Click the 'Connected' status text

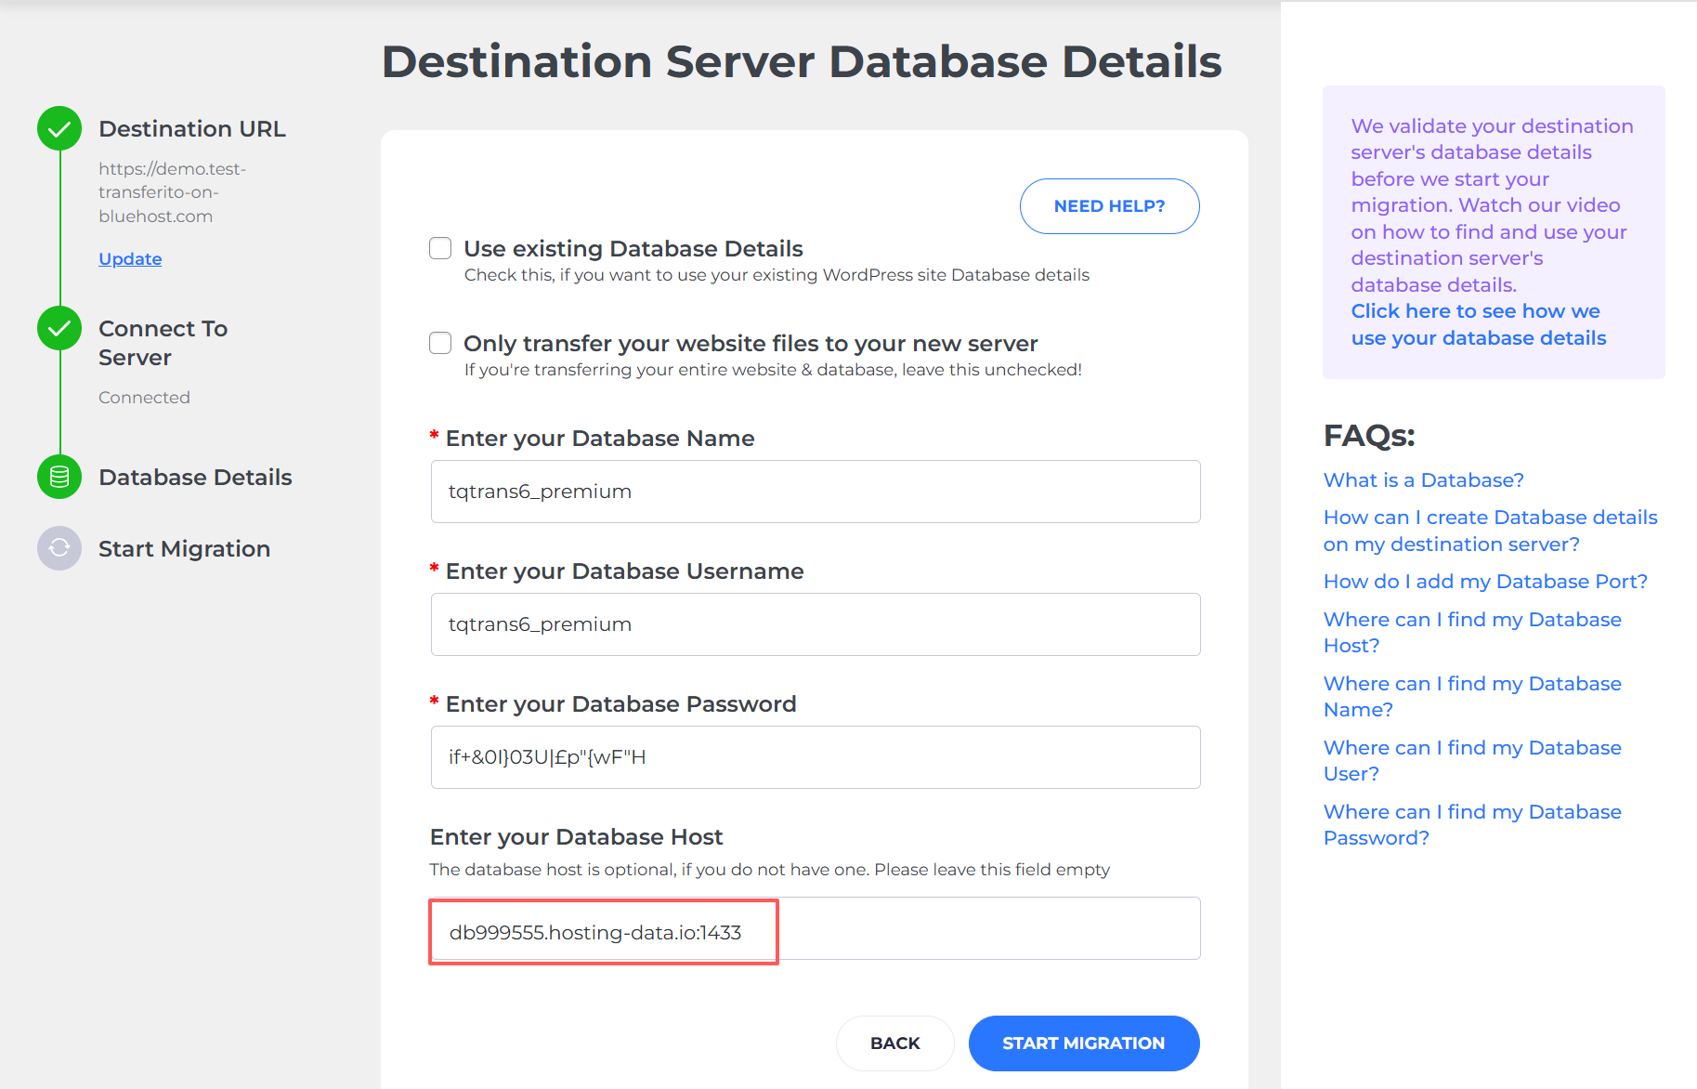point(144,398)
